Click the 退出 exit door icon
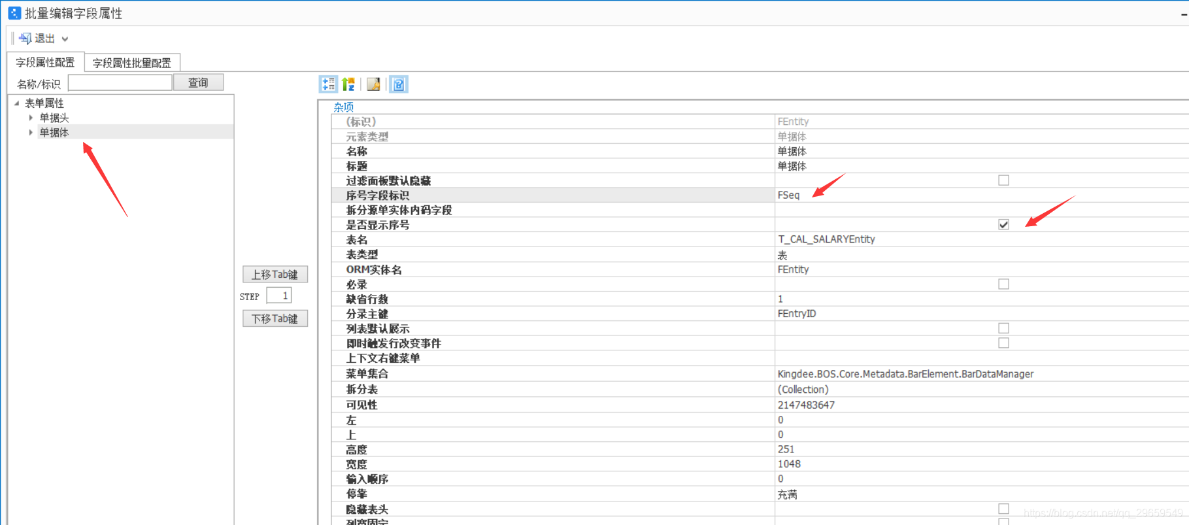The height and width of the screenshot is (525, 1189). pos(25,39)
